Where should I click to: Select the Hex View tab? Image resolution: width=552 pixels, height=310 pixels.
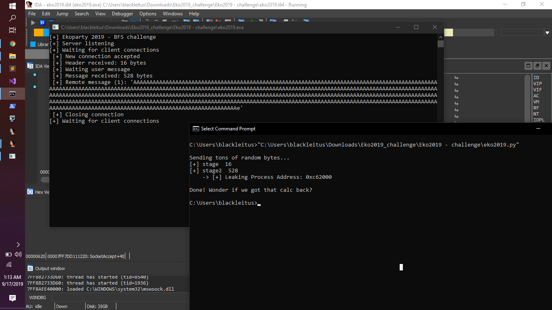[38, 192]
